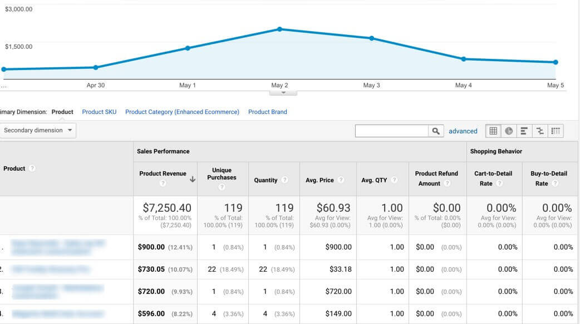Click the Product column help icon

pyautogui.click(x=32, y=169)
